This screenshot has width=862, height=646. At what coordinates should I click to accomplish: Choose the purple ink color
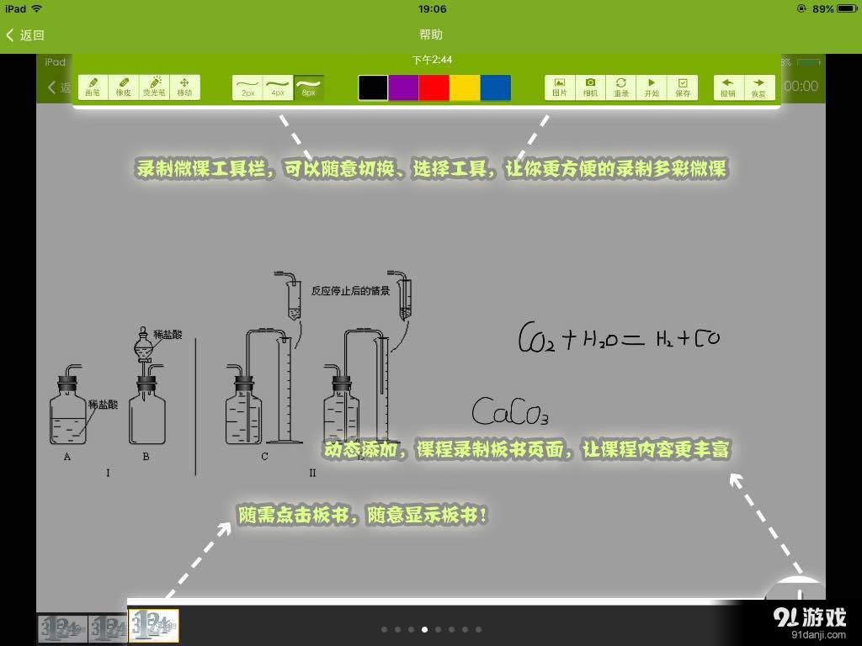[x=404, y=87]
